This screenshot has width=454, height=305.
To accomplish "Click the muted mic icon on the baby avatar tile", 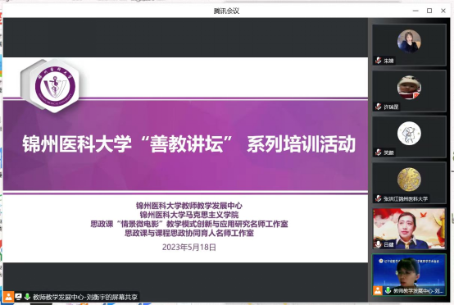I will click(378, 107).
